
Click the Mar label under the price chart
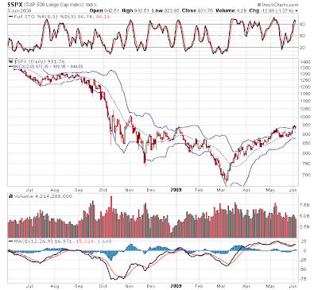pos(221,190)
